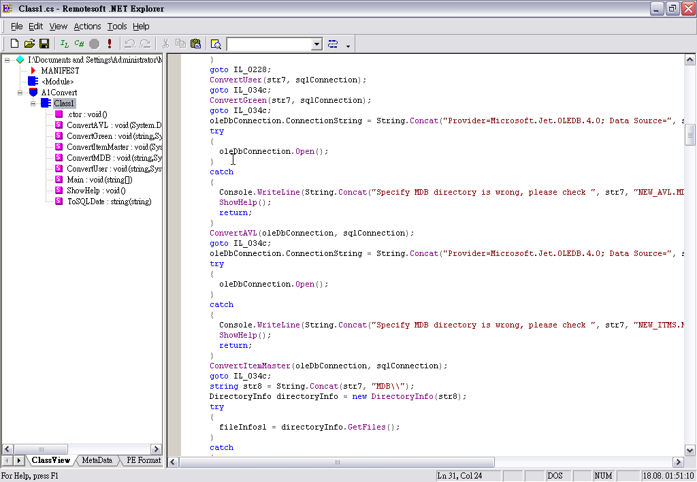The image size is (697, 482).
Task: Select the MANIFEST tree item
Action: [60, 71]
